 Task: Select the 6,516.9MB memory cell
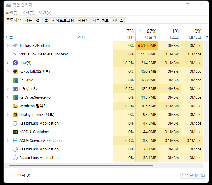147,46
